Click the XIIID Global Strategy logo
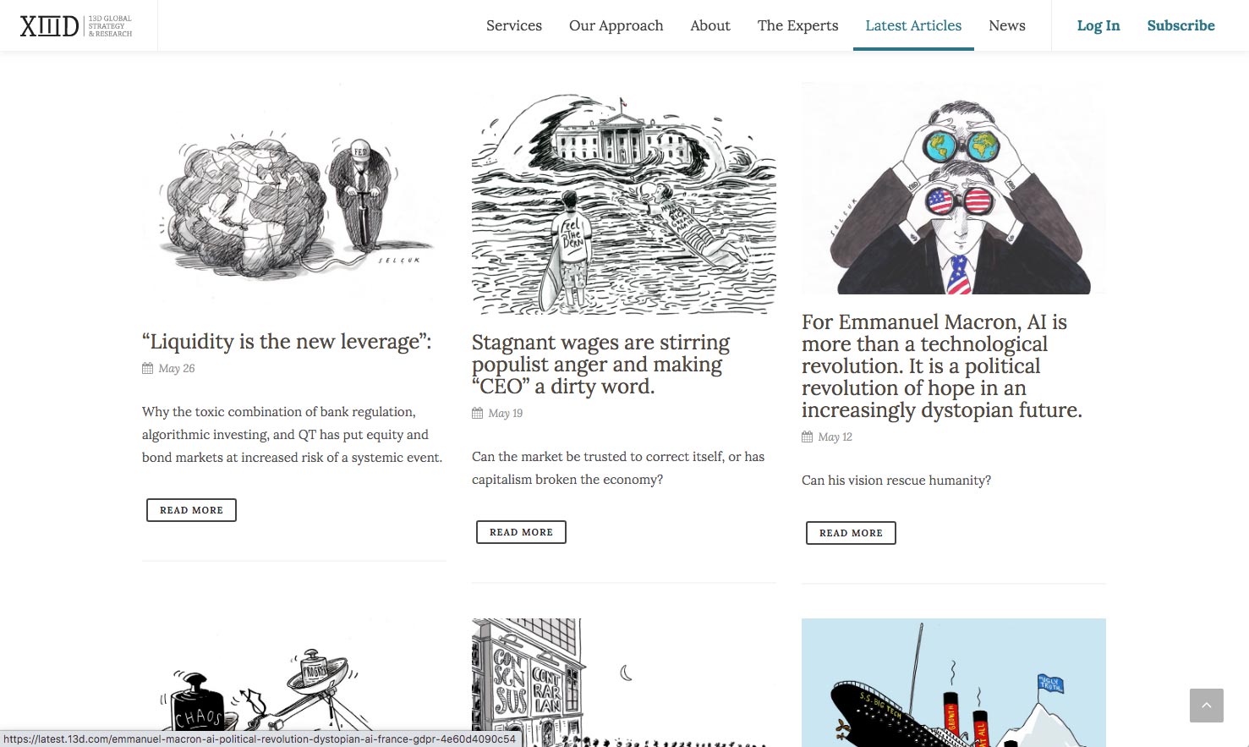Viewport: 1249px width, 747px height. coord(76,25)
